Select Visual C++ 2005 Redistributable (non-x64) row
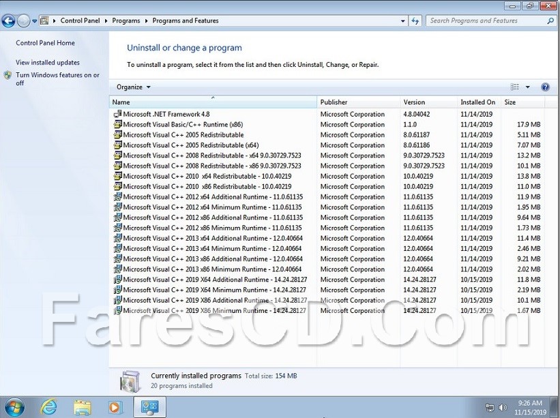 [327, 135]
